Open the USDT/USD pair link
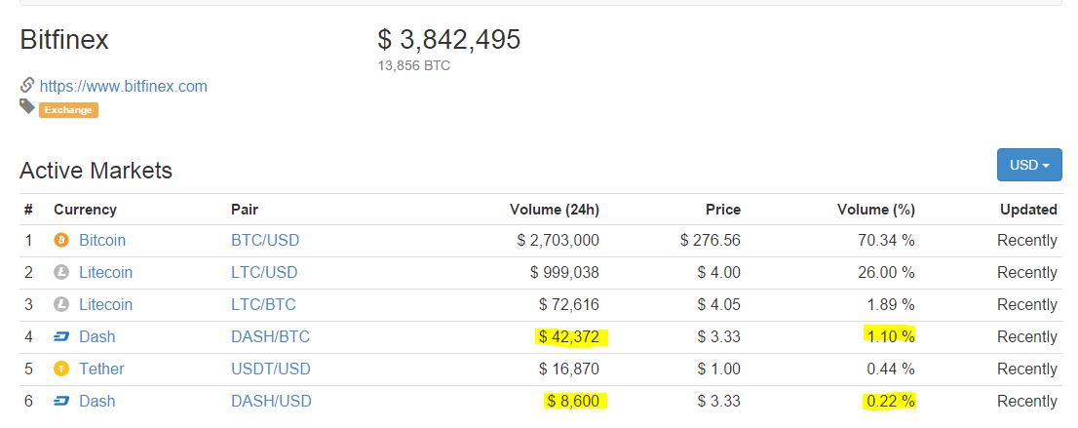 (271, 370)
